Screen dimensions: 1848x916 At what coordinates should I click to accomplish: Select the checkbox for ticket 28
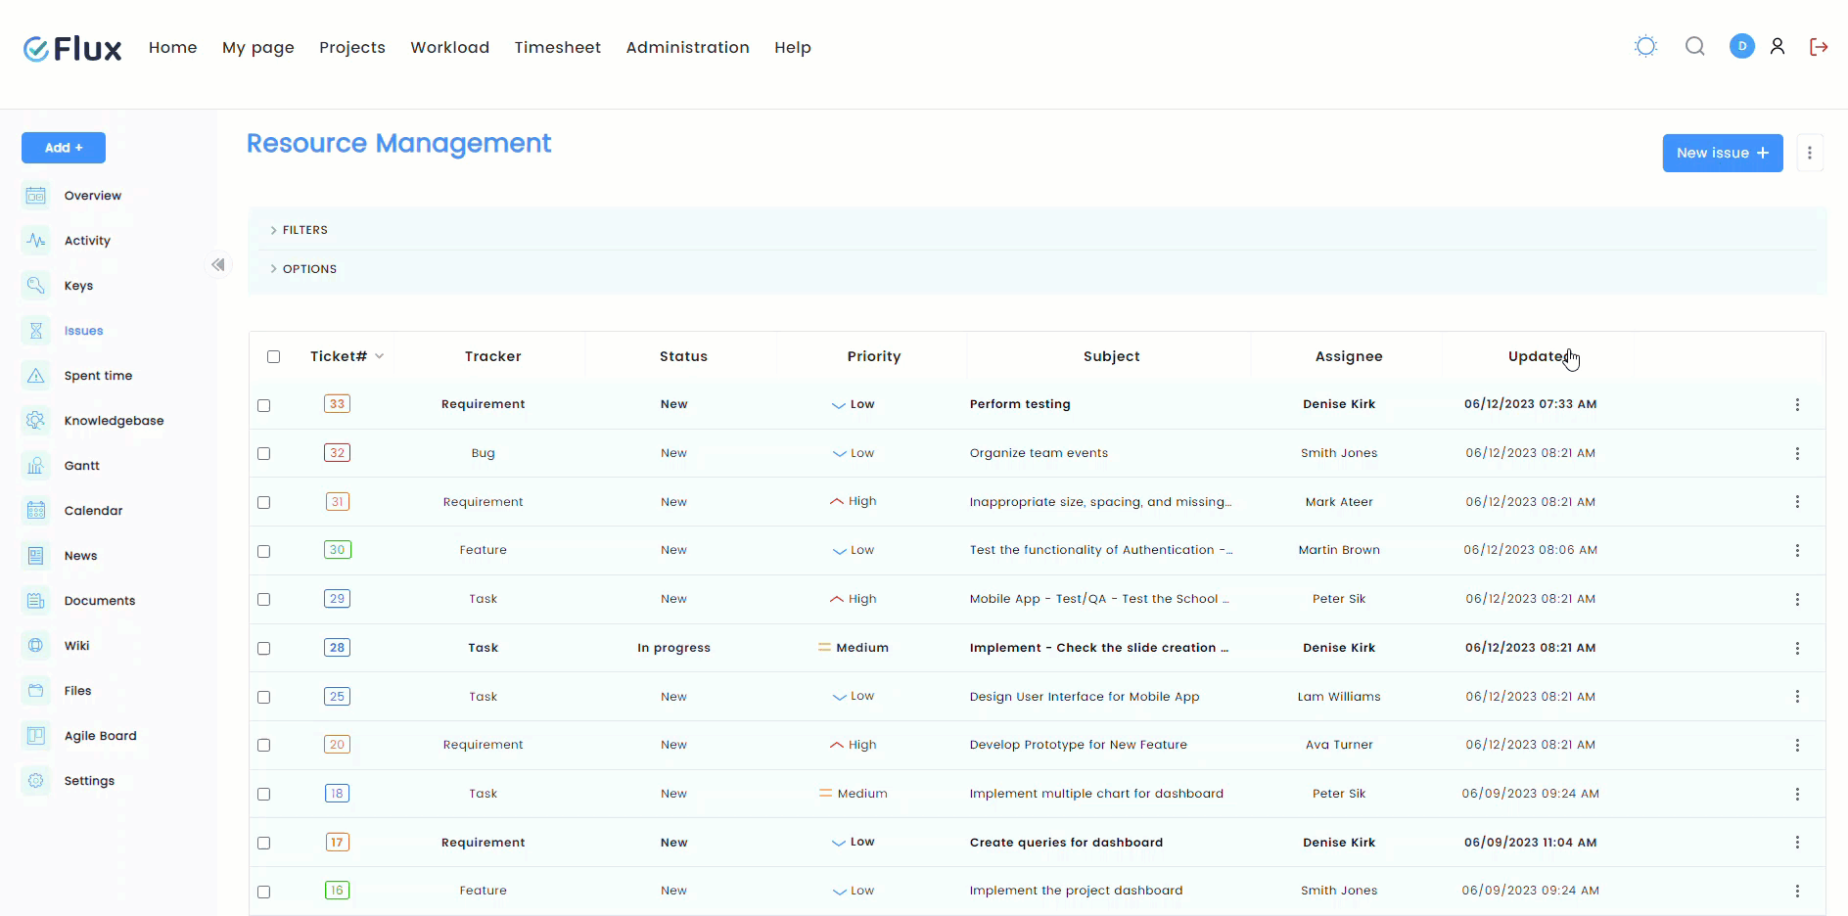264,649
